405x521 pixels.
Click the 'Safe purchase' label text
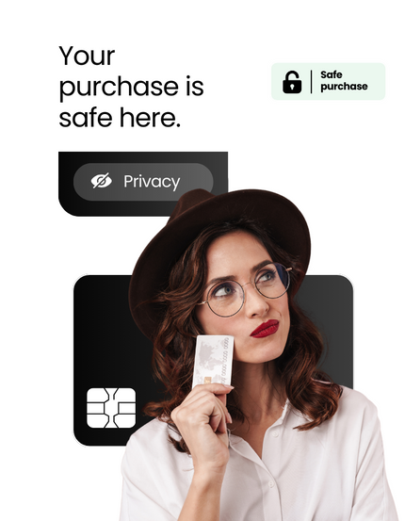click(x=344, y=81)
